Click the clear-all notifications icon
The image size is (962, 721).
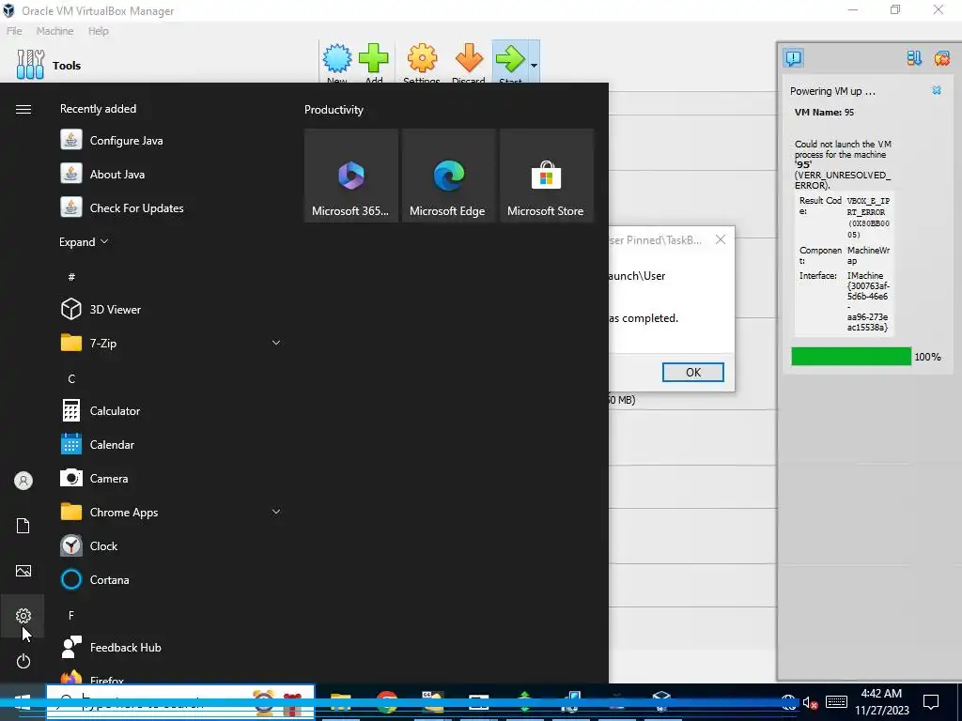coord(941,58)
